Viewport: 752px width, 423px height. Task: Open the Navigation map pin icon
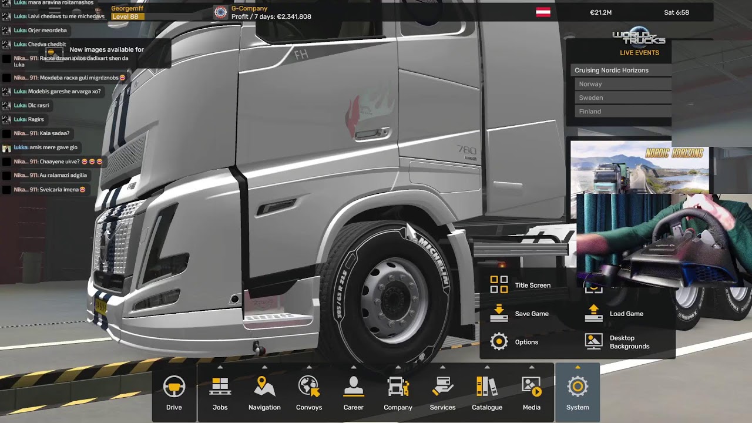pos(264,387)
